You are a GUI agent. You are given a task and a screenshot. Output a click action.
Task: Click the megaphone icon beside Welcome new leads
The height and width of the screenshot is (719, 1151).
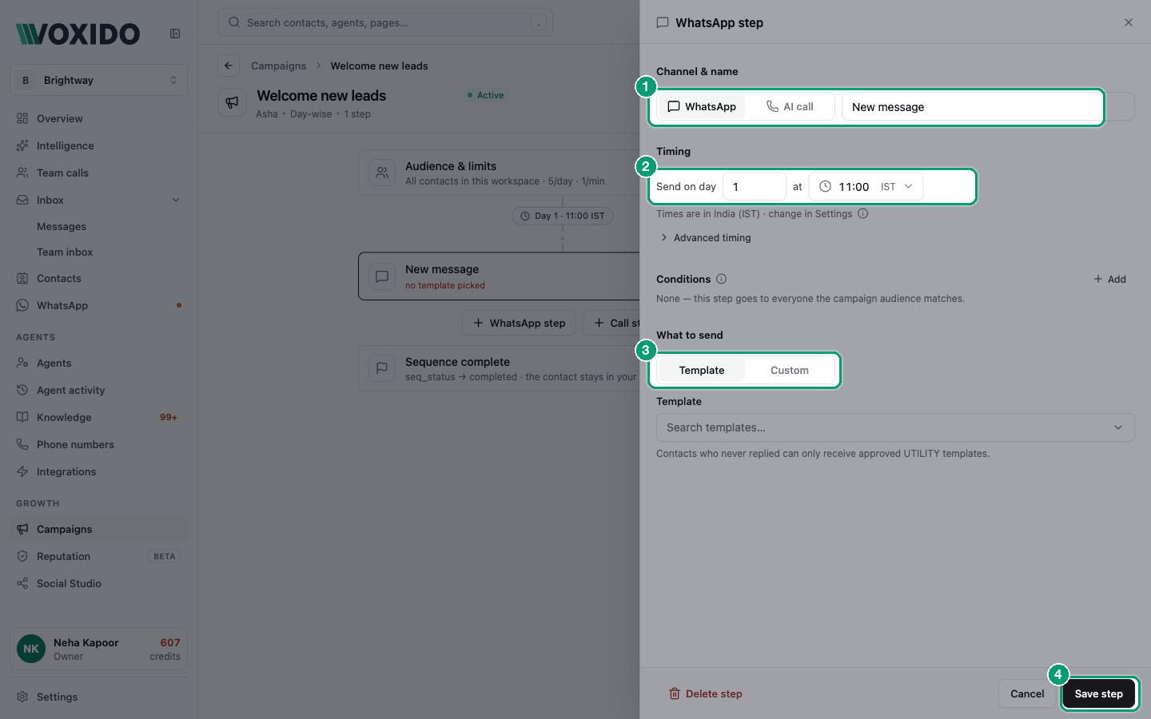232,103
